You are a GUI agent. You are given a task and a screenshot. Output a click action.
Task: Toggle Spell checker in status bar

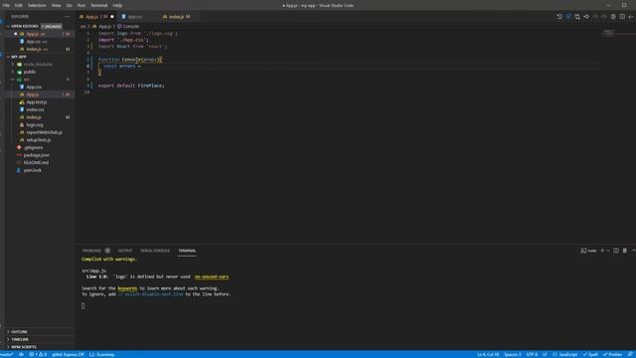(x=591, y=354)
